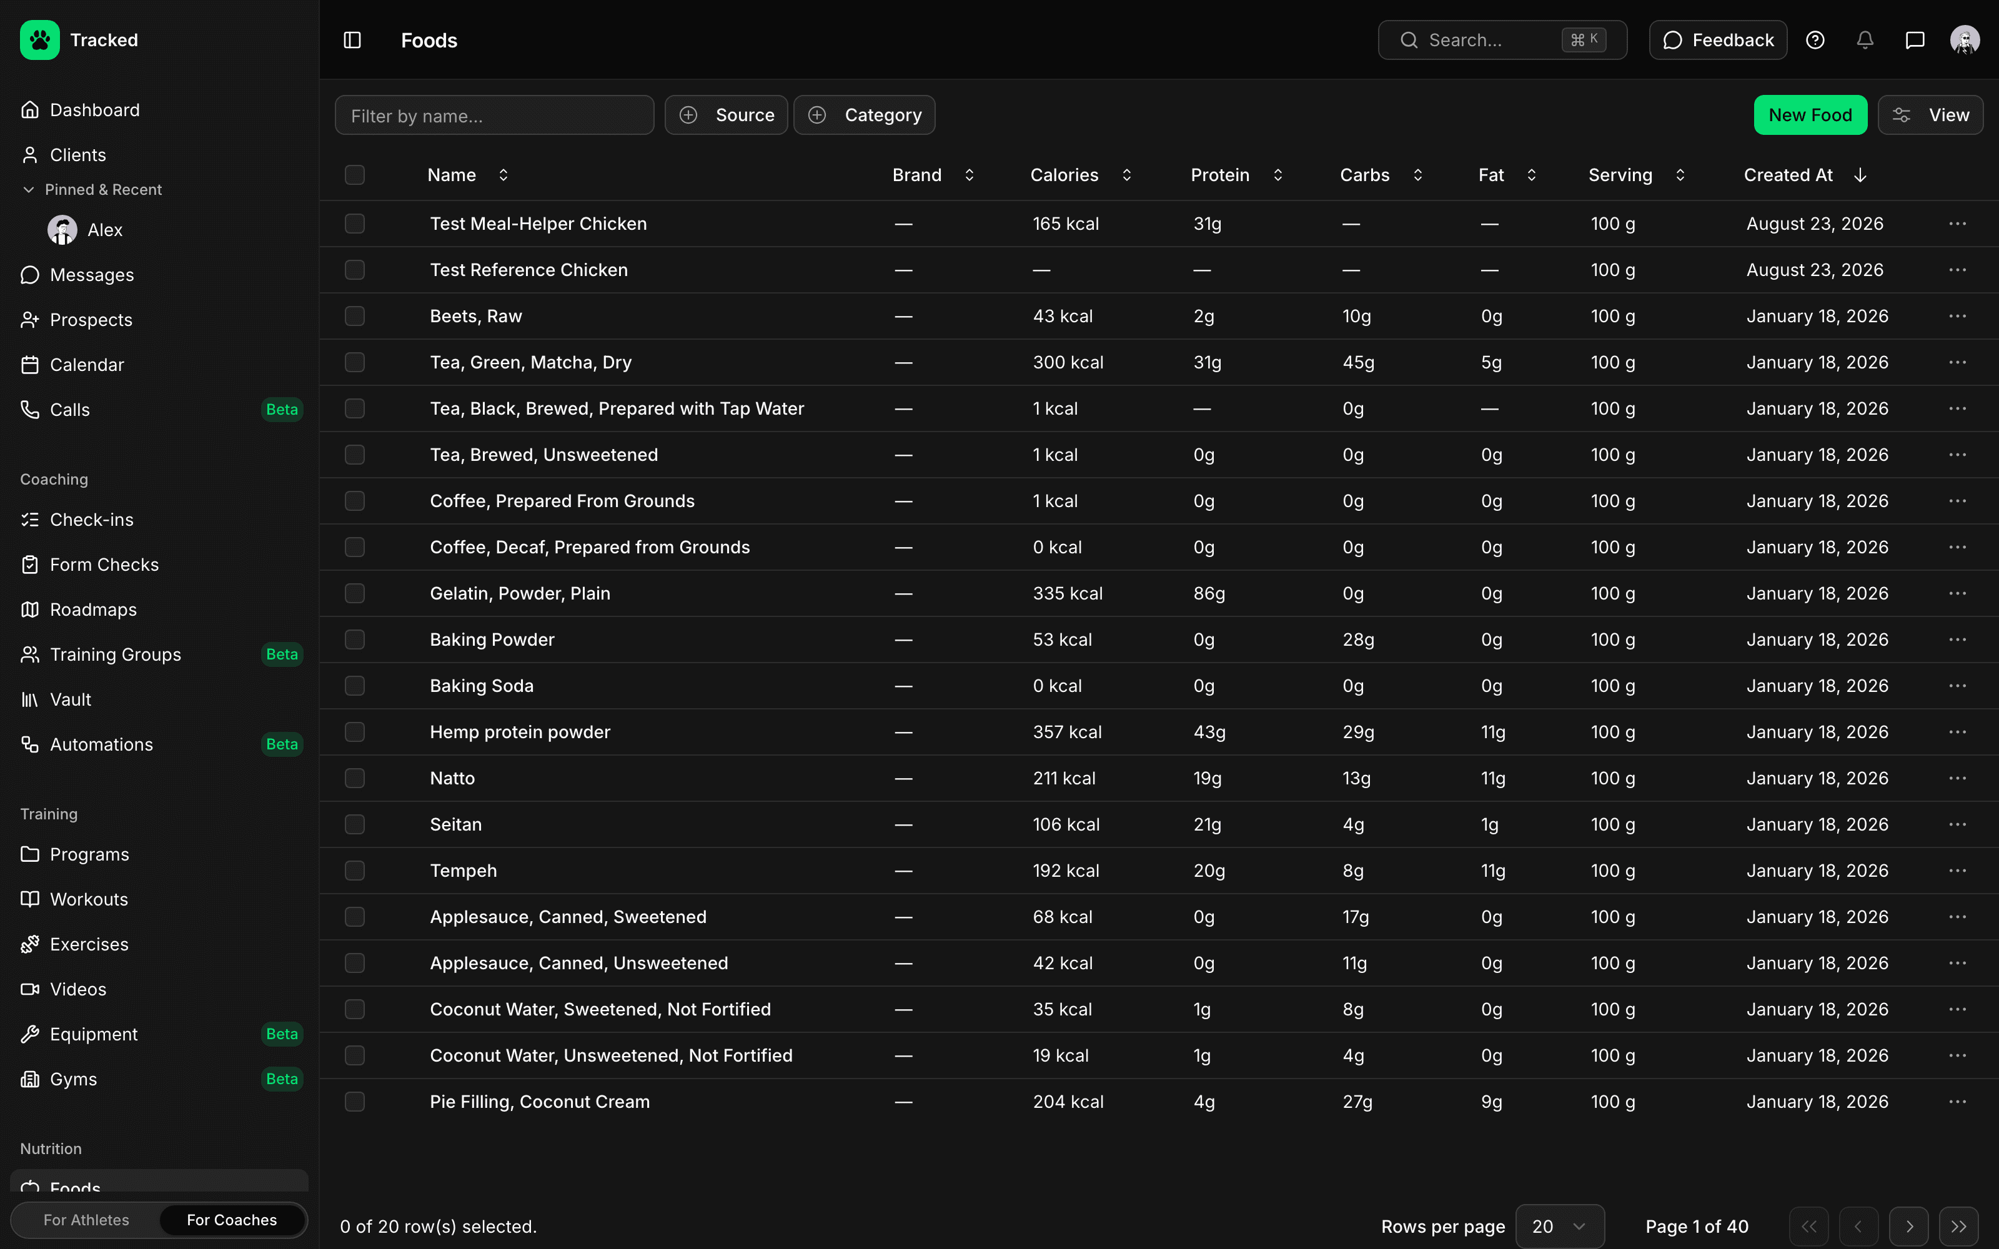Viewport: 1999px width, 1249px height.
Task: Toggle Created At descending sort arrow
Action: coord(1860,175)
